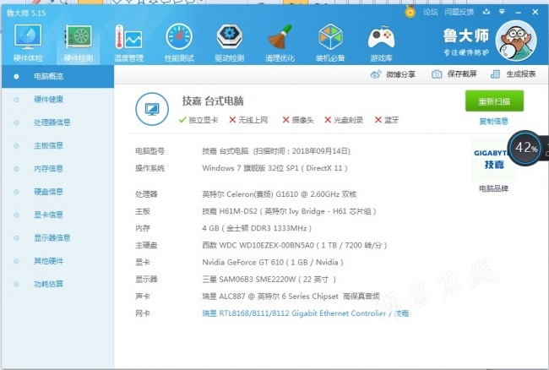This screenshot has width=549, height=370.
Task: Click the 4 GB 金士顿 DDR3 memory text
Action: (257, 228)
